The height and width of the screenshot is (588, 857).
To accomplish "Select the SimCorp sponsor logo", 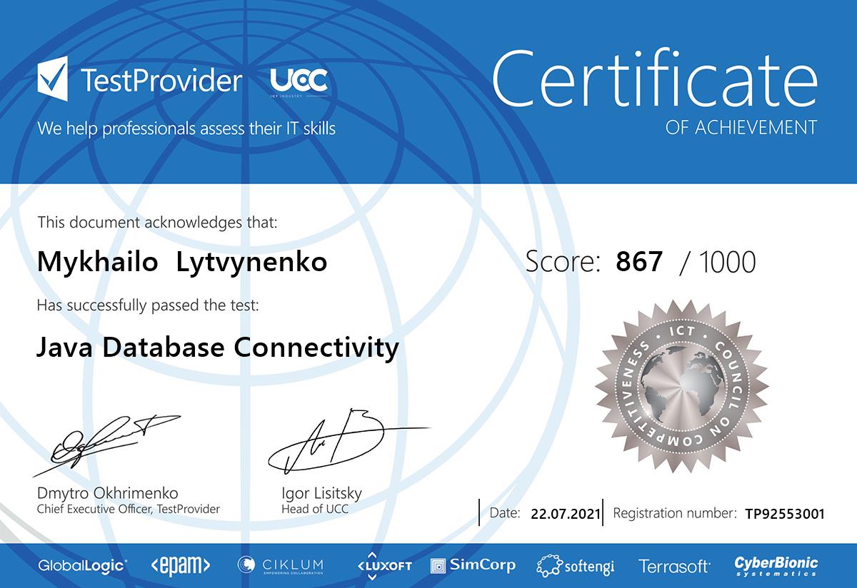I will tap(473, 566).
